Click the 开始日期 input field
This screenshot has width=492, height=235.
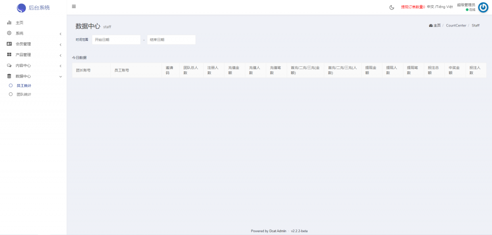tap(116, 40)
